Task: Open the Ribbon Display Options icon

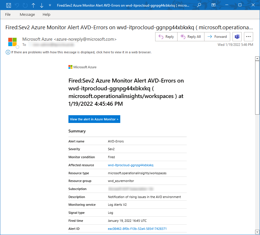Action: (213, 5)
